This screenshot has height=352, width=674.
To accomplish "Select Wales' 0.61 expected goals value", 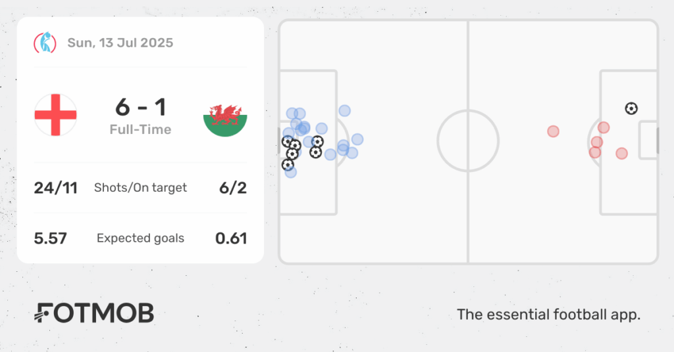I will [x=231, y=238].
